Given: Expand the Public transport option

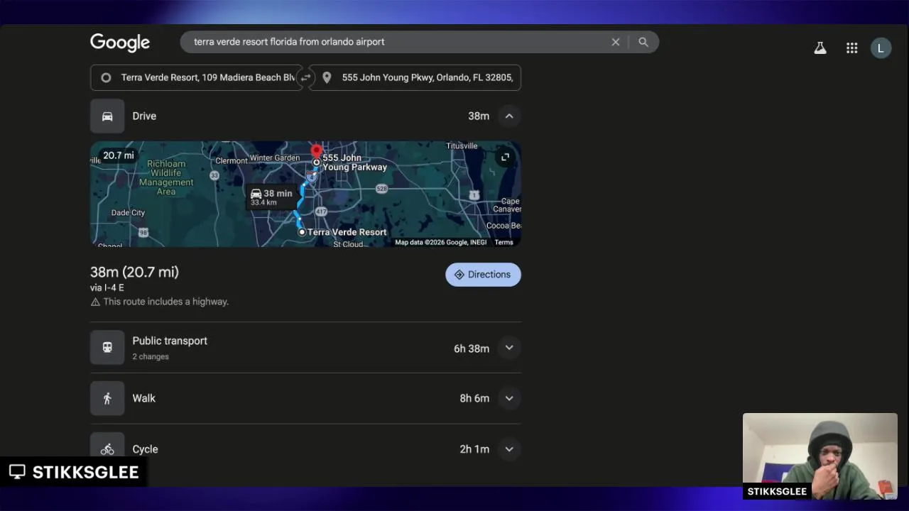Looking at the screenshot, I should click(x=509, y=348).
